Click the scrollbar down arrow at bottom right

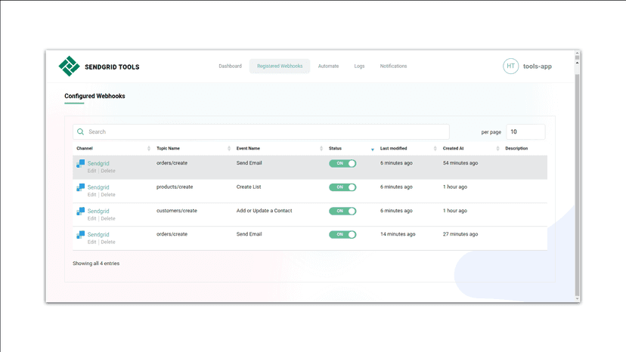(x=577, y=299)
